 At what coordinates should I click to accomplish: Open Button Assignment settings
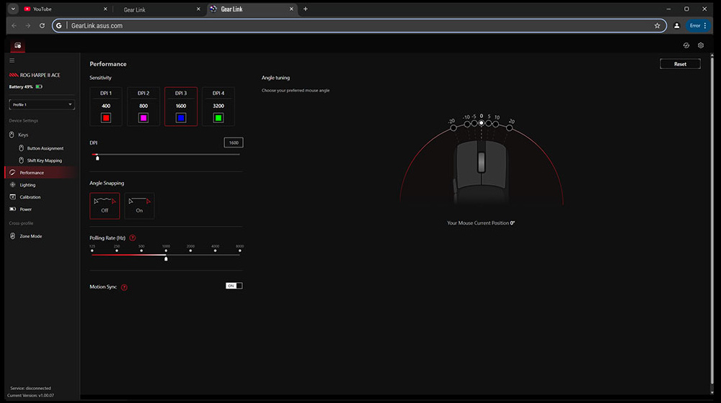pyautogui.click(x=45, y=148)
